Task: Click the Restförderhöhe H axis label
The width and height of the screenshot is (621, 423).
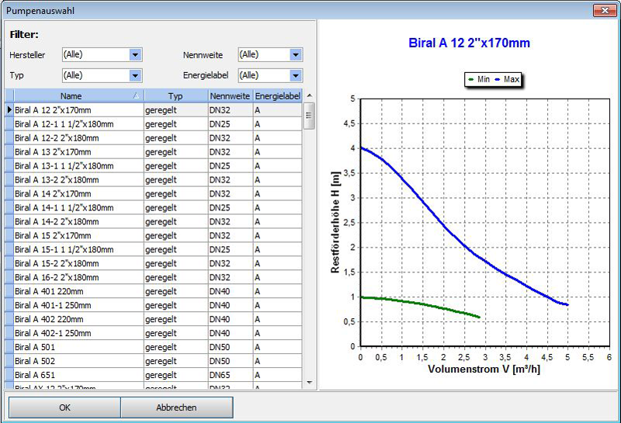Action: [335, 222]
